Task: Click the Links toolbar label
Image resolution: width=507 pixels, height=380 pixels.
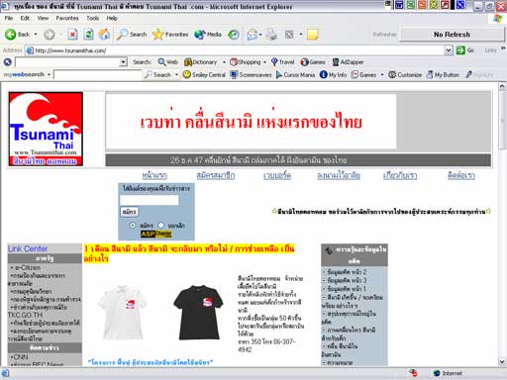Action: pos(490,50)
